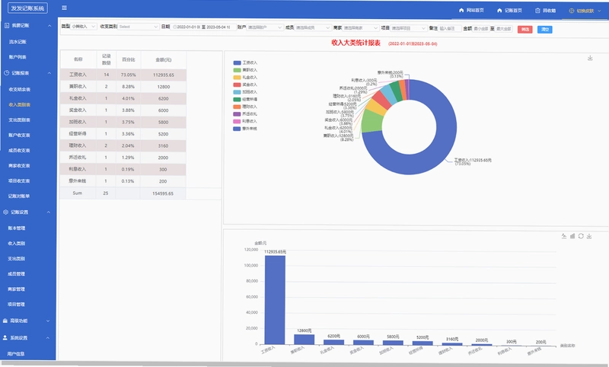609x367 pixels.
Task: Switch chart to bar view icon
Action: pyautogui.click(x=572, y=236)
